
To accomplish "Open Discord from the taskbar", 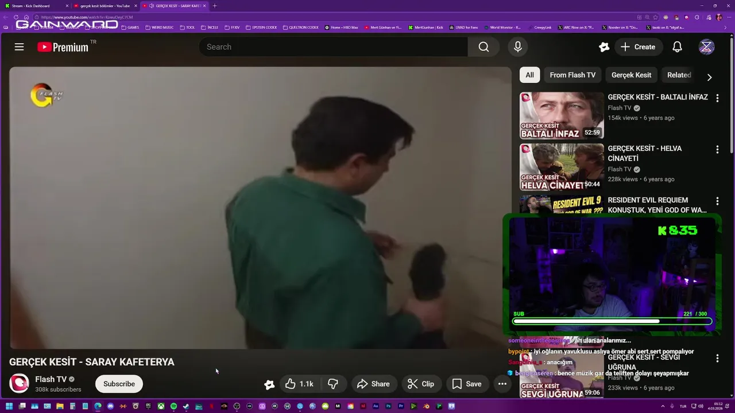I will 110,406.
